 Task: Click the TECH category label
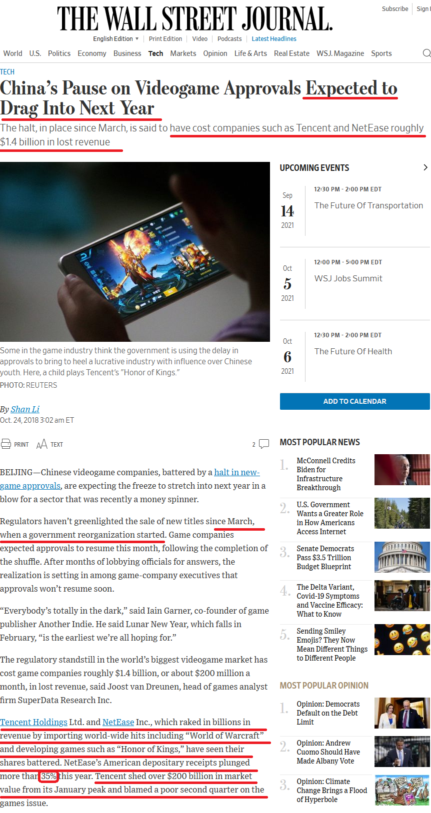click(7, 71)
